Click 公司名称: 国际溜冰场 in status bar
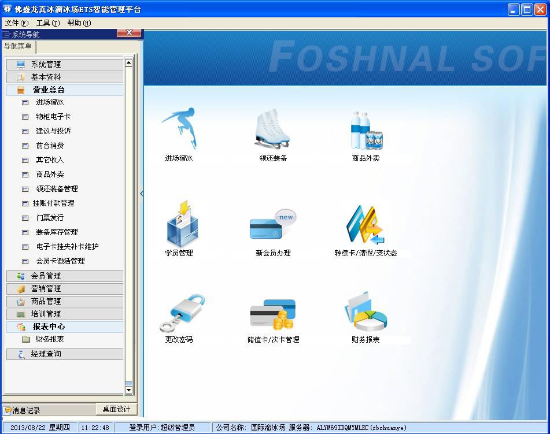Viewport: 550px width, 434px height. point(251,428)
